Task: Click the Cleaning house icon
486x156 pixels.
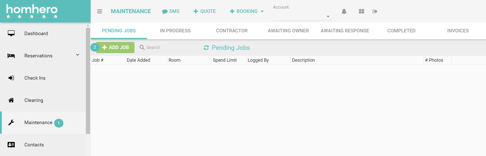Action: pyautogui.click(x=11, y=100)
